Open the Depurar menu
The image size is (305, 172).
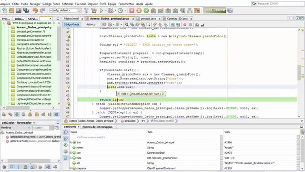tap(92, 4)
